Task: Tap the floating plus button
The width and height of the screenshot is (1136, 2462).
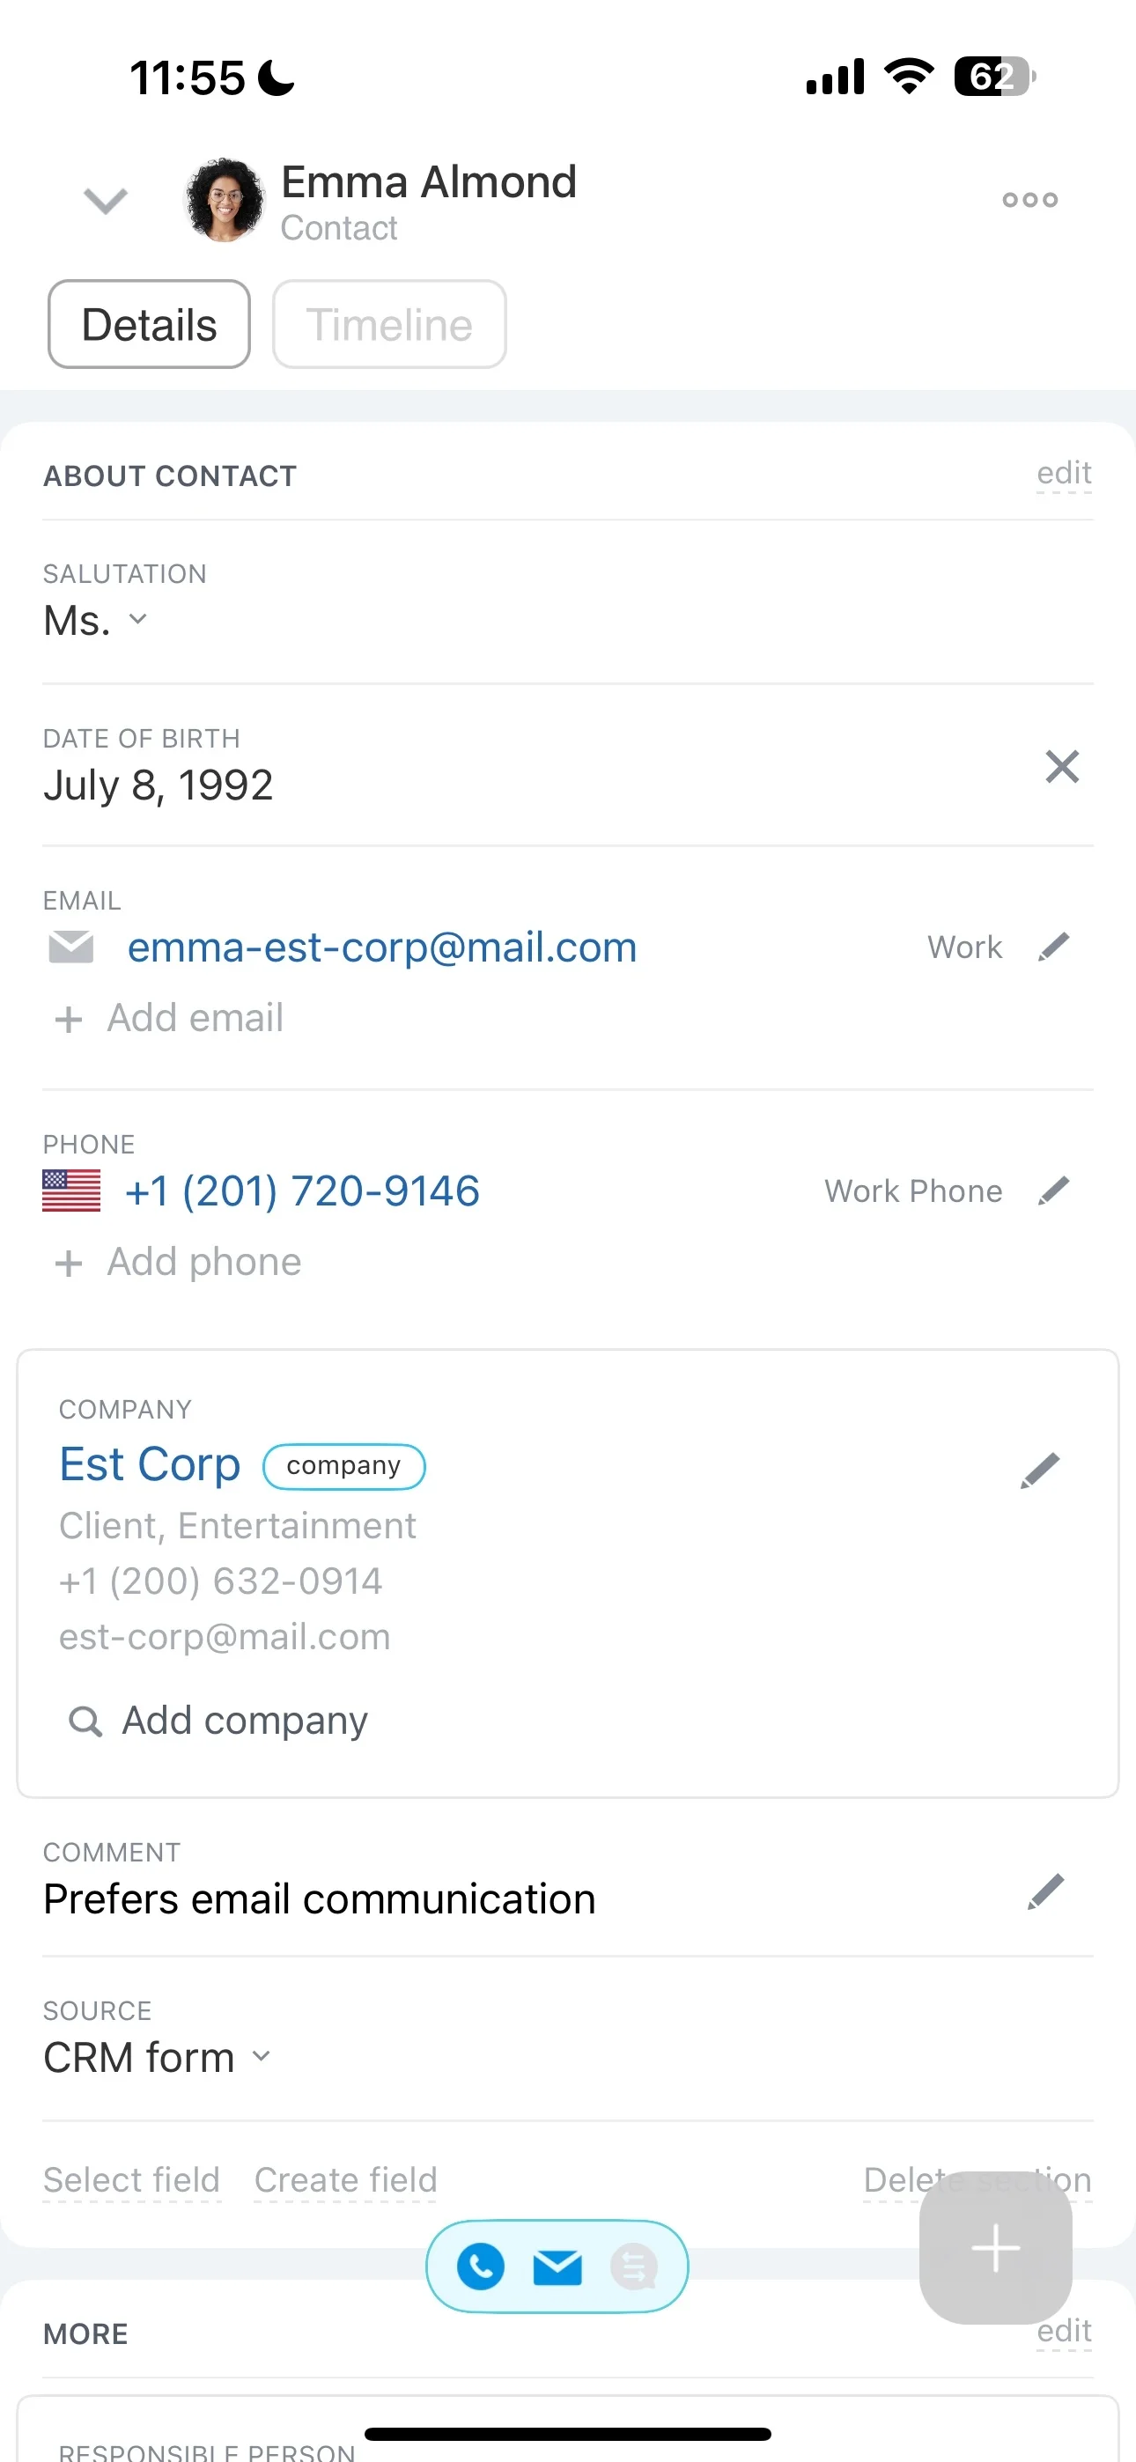Action: point(995,2248)
